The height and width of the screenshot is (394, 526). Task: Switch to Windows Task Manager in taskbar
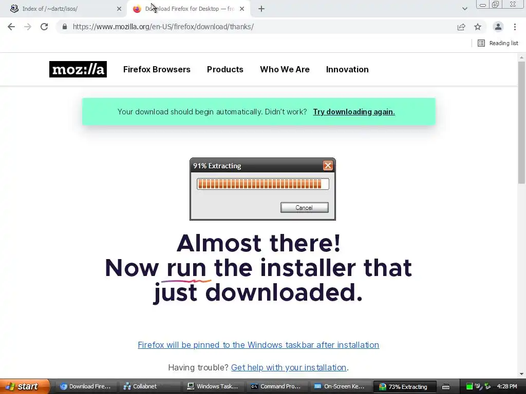[213, 387]
